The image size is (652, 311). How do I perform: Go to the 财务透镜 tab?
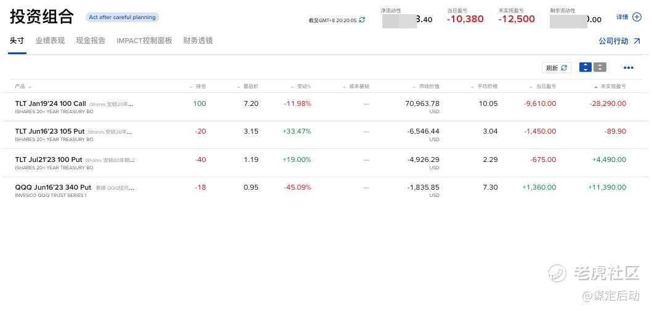pos(198,41)
